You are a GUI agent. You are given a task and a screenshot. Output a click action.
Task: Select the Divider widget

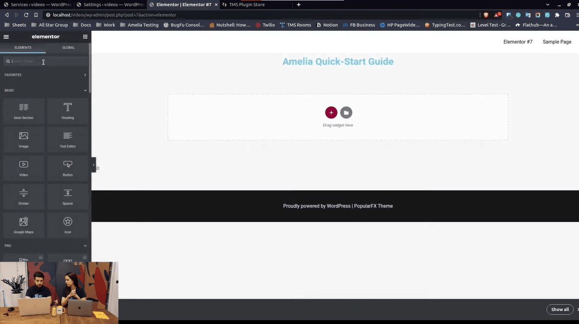24,197
